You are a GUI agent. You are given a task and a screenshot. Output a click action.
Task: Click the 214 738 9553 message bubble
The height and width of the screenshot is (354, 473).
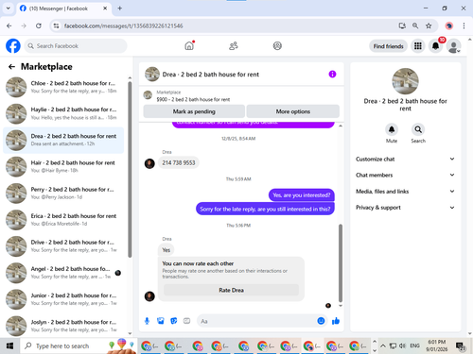pos(179,162)
